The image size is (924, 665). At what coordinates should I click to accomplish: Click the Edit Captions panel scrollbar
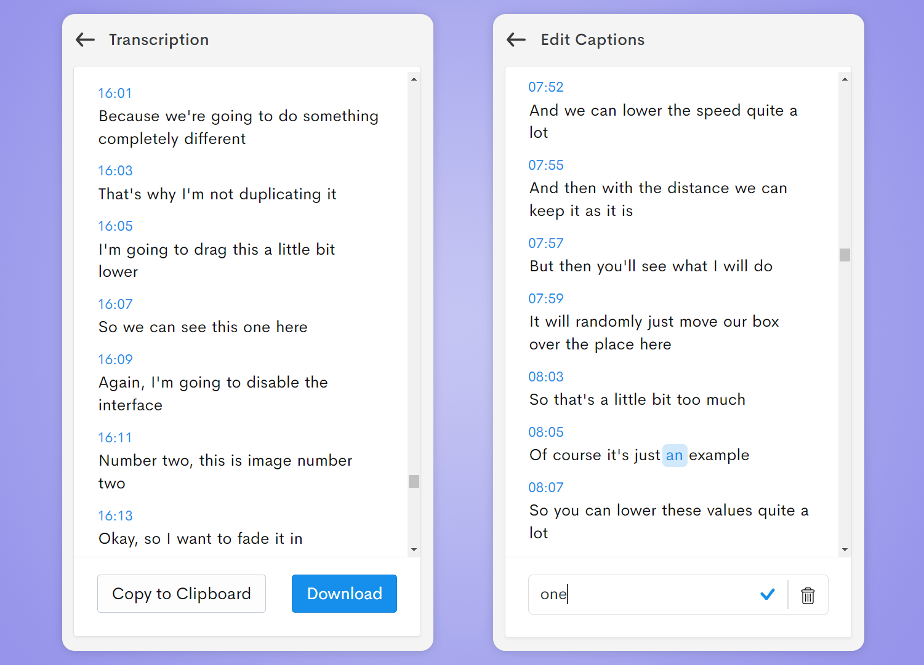tap(845, 253)
